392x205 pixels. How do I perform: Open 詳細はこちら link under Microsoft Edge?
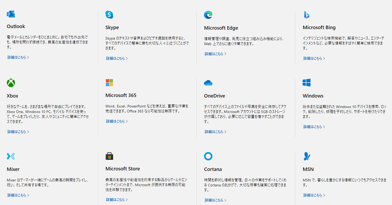(x=215, y=54)
